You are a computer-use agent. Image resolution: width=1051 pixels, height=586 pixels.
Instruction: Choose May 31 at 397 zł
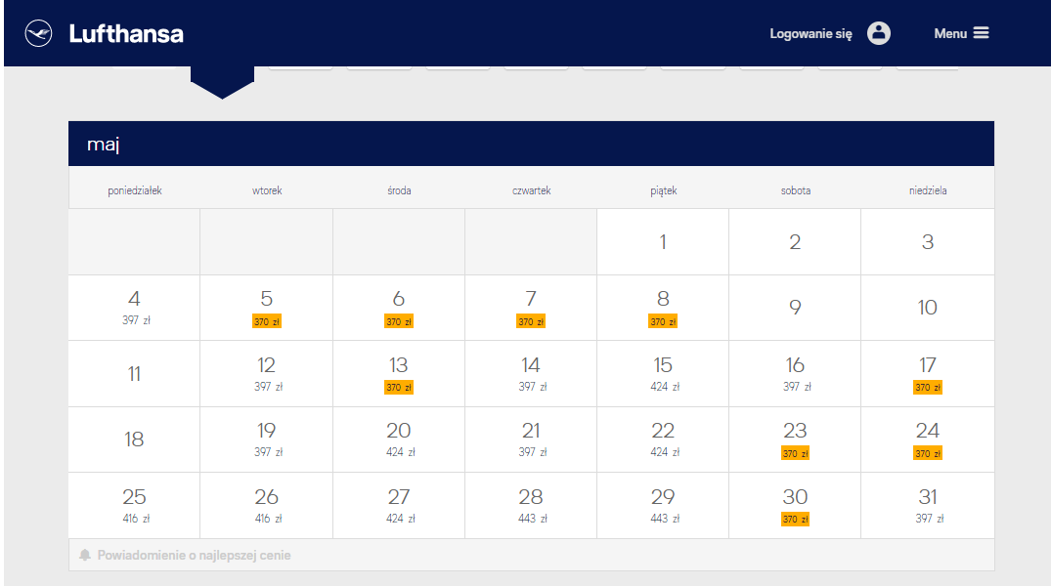pos(928,506)
